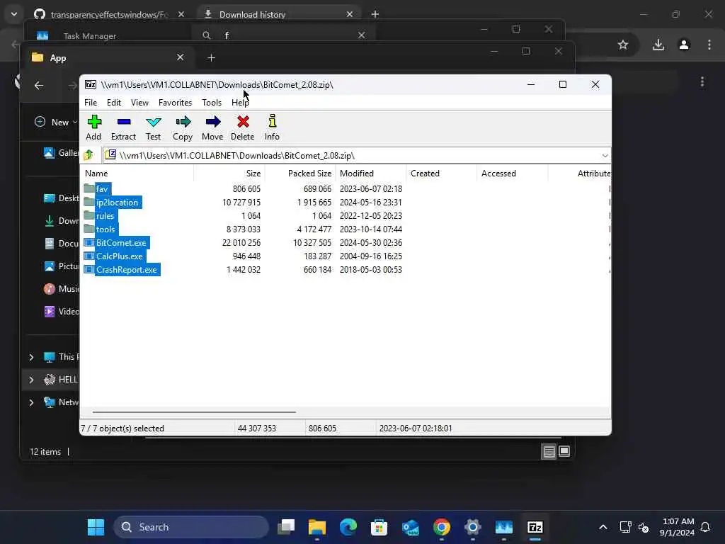Expand the 7-Zip address path dropdown
The width and height of the screenshot is (725, 544).
click(605, 155)
